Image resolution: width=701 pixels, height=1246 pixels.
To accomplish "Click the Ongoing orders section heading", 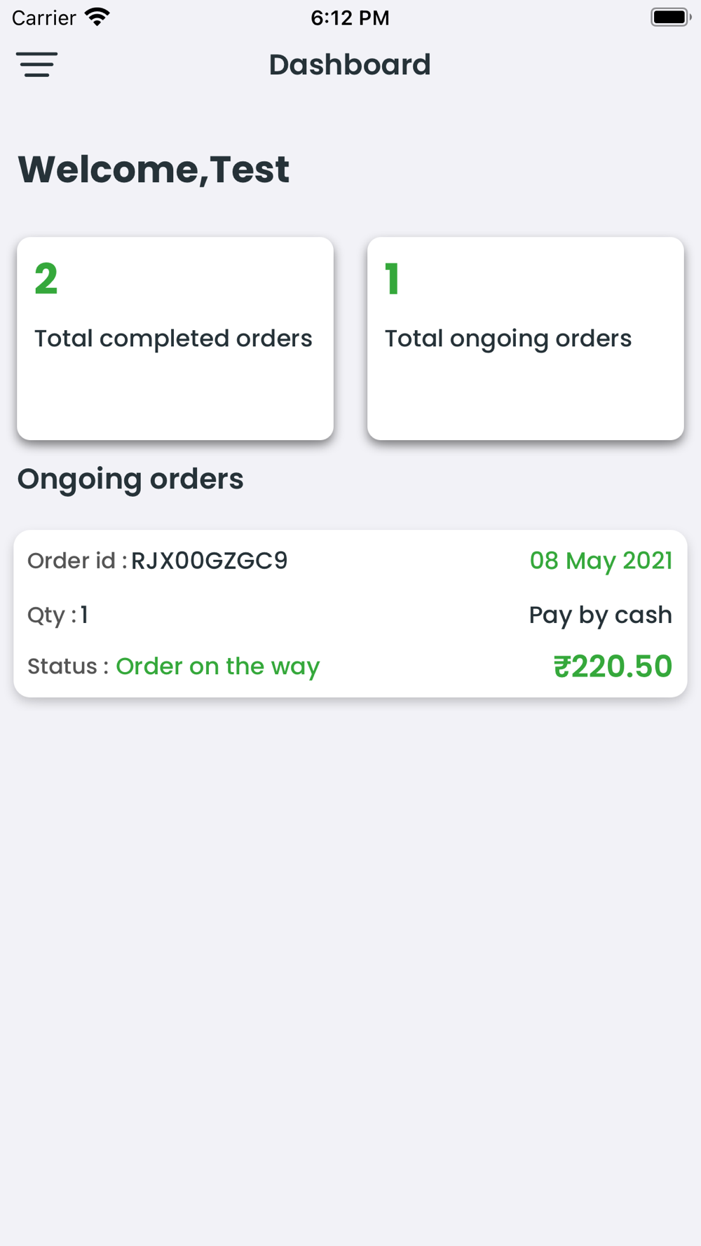I will tap(130, 479).
